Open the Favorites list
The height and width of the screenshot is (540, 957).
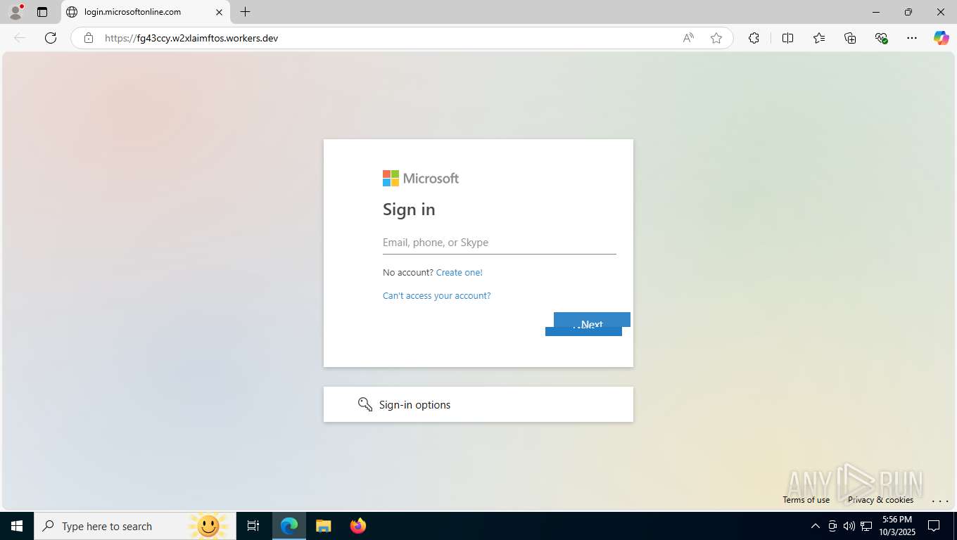pos(819,38)
